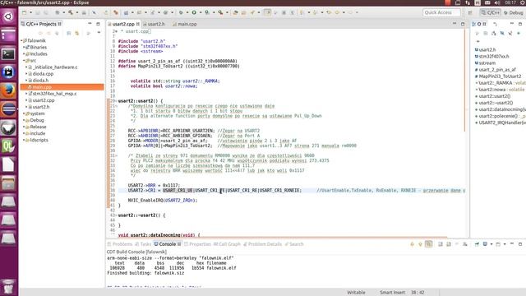This screenshot has width=526, height=296.
Task: Toggle Hide Inactive Elements green dot in Outline
Action: tap(519, 33)
